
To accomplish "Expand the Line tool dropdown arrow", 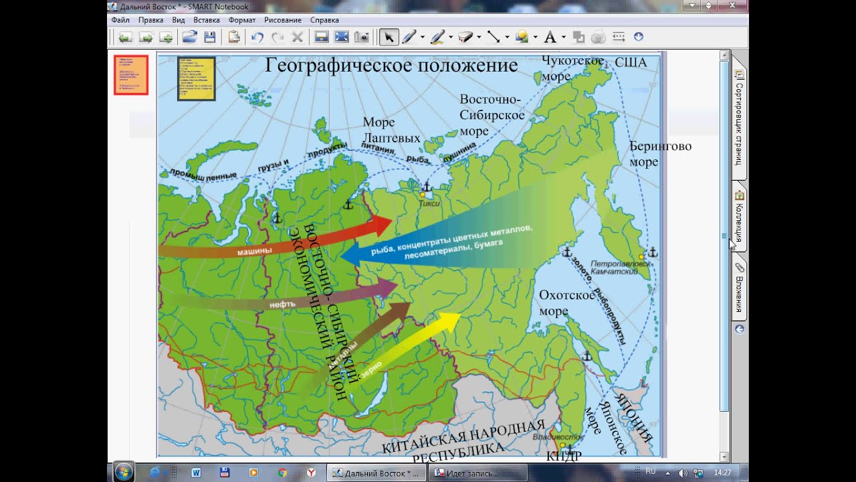I will (x=507, y=37).
